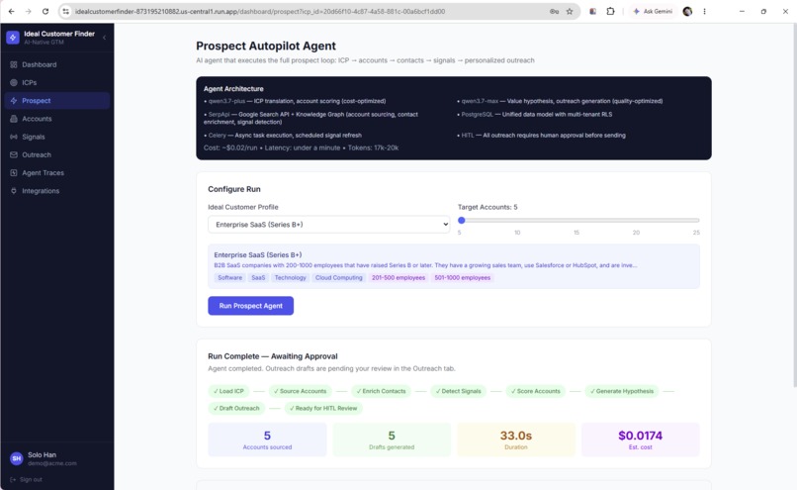This screenshot has width=797, height=490.
Task: Click the SaaS industry tag
Action: click(258, 278)
